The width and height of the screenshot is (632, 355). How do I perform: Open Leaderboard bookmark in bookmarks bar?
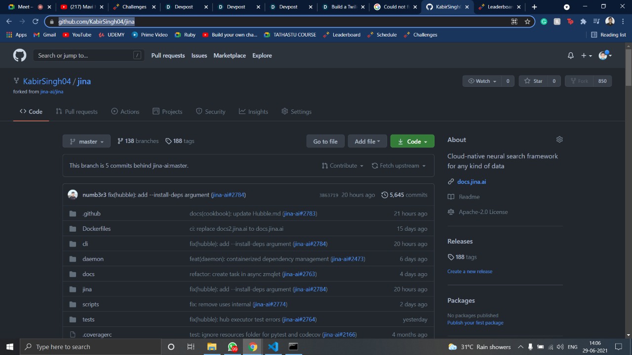click(342, 35)
